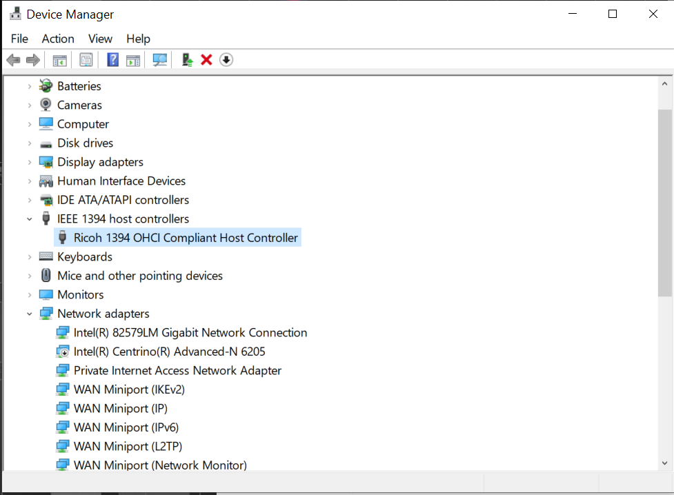Screen dimensions: 674x495
Task: Toggle Show/Hide Console Tree toolbar icon
Action: pyautogui.click(x=60, y=60)
